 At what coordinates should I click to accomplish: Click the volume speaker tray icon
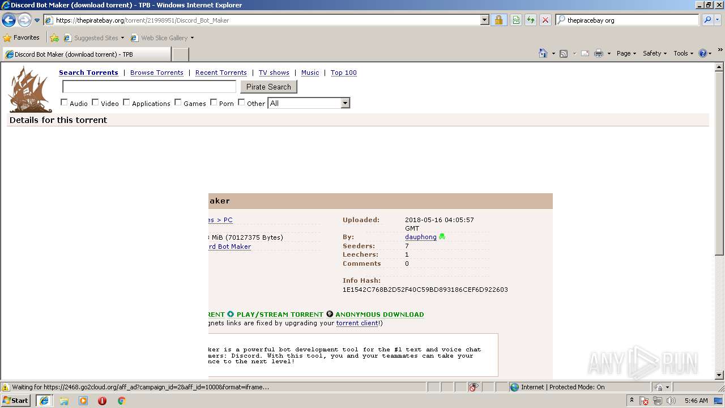tap(671, 401)
